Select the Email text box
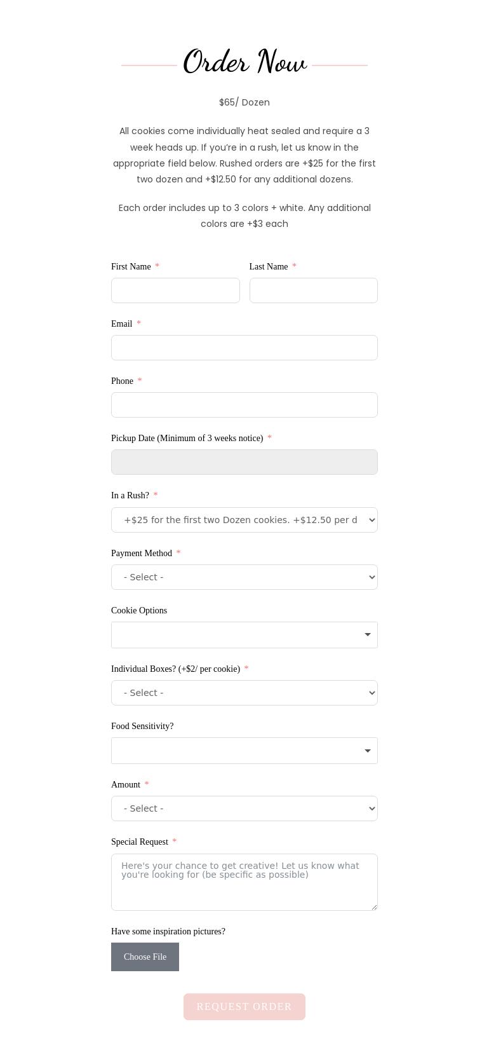 click(245, 348)
